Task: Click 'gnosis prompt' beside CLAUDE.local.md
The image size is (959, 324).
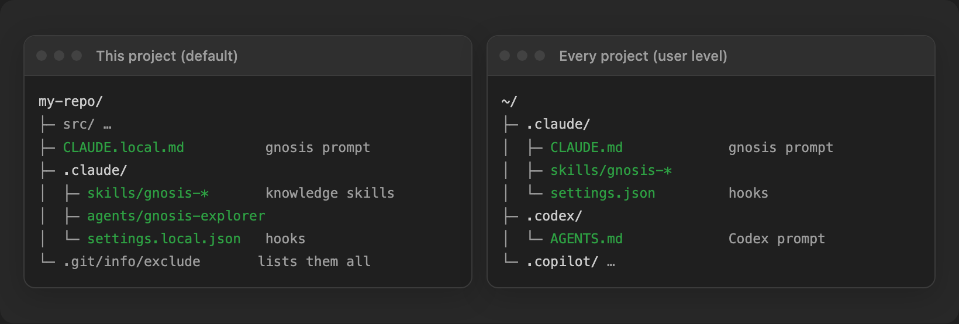Action: [x=318, y=147]
